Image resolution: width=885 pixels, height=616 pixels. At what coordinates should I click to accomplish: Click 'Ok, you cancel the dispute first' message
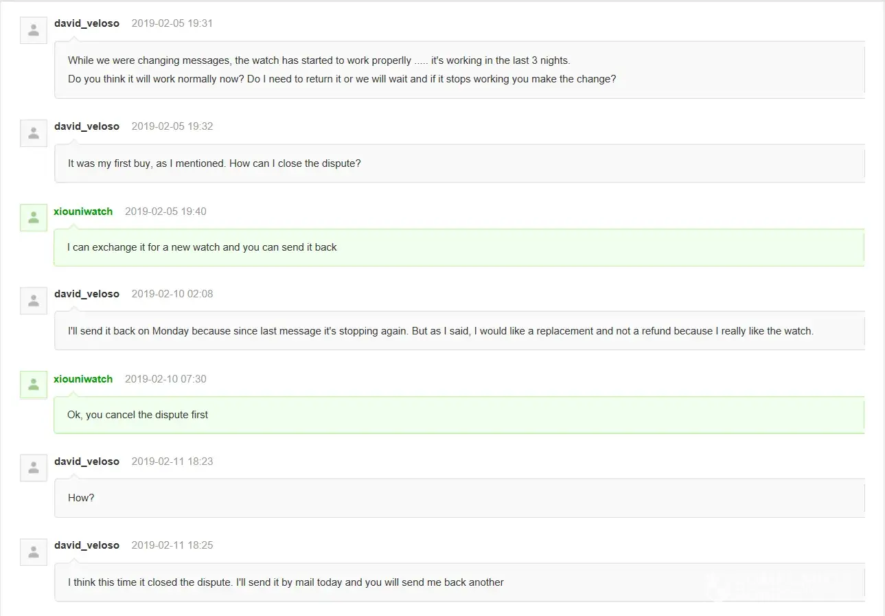point(137,415)
